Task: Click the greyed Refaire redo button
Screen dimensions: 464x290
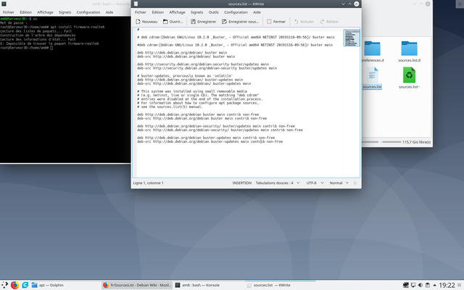Action: pos(329,22)
